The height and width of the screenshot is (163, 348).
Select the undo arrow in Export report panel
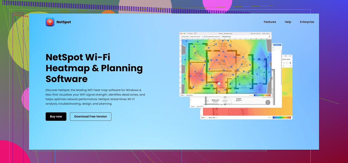tap(284, 63)
